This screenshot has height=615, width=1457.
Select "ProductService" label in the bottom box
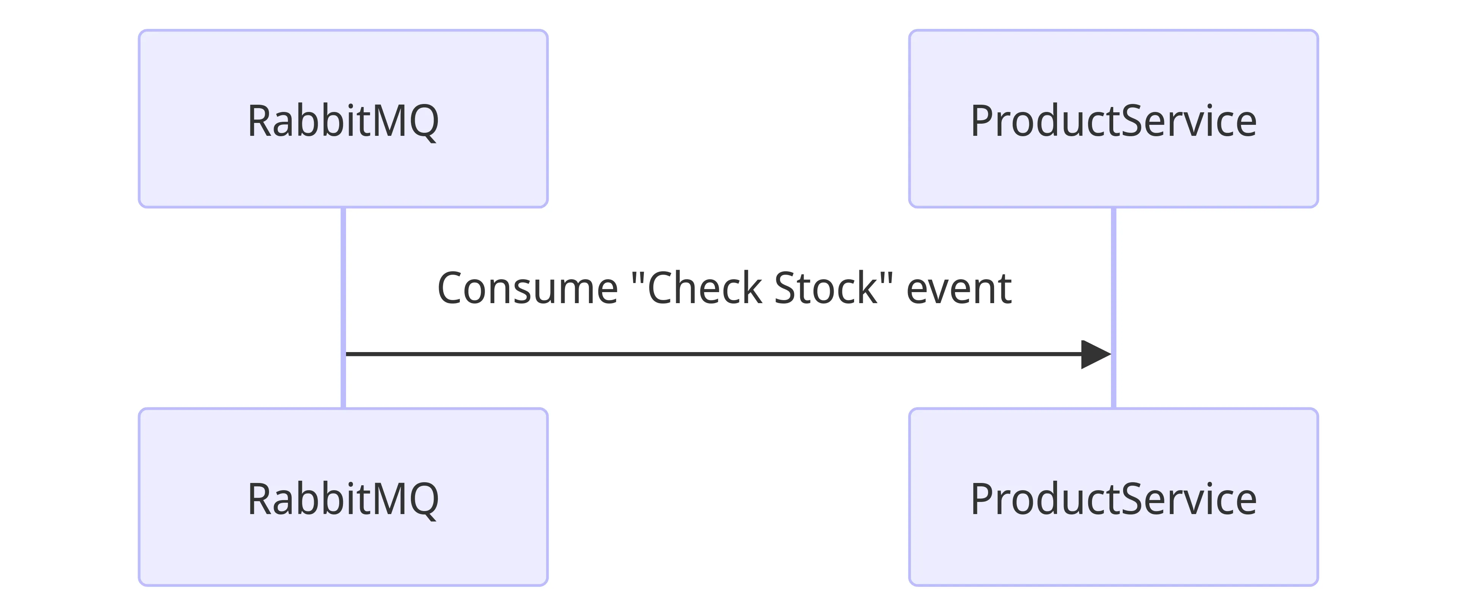coord(1113,499)
